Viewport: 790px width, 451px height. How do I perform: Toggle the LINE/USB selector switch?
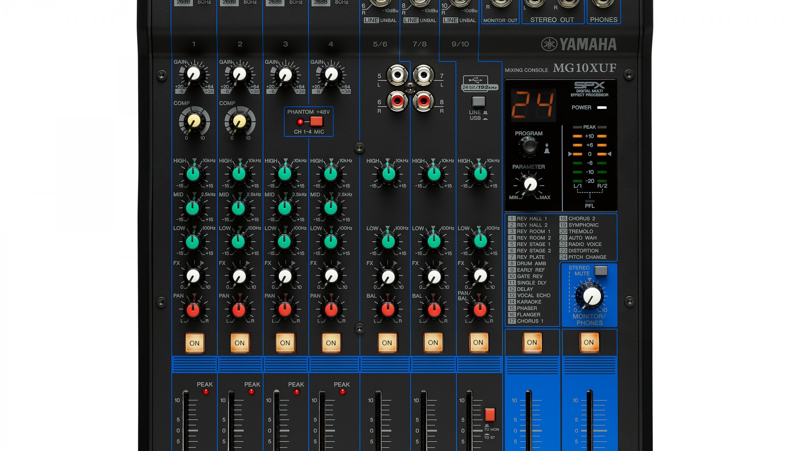click(479, 101)
